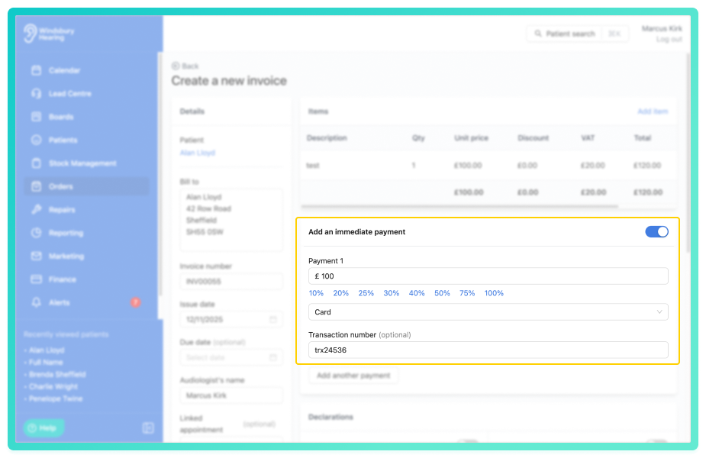
Task: Click the Finance card icon
Action: pos(37,279)
